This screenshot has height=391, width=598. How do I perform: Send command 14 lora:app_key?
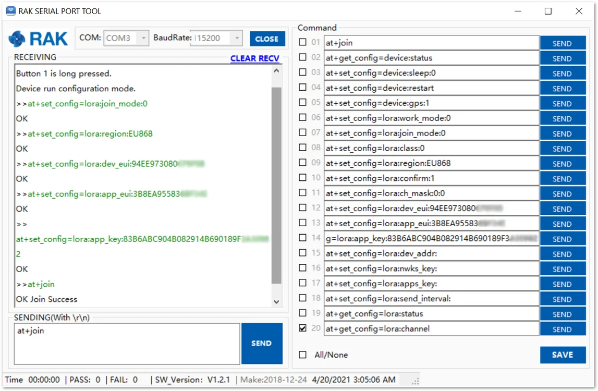point(563,239)
